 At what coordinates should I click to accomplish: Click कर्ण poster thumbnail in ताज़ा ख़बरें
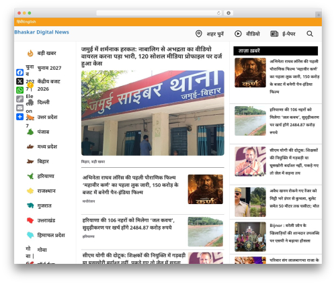(x=250, y=73)
